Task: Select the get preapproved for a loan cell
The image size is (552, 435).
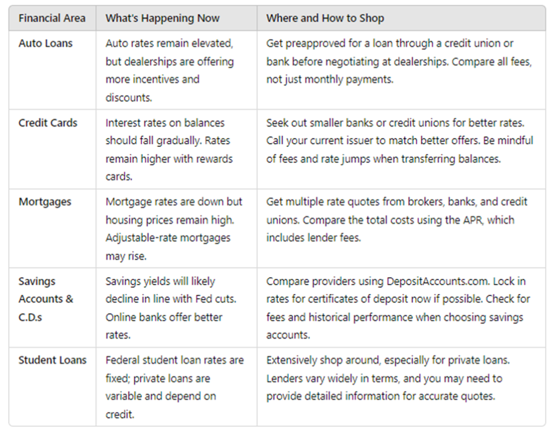Action: [398, 61]
